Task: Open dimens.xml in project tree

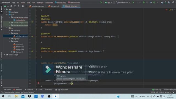Action: (19, 47)
